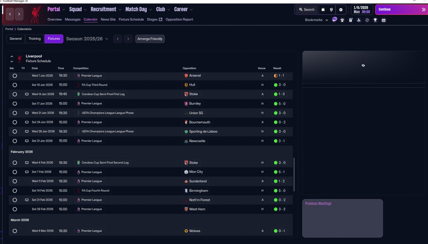The height and width of the screenshot is (244, 428).
Task: Click the Burnley club badge
Action: 186,104
